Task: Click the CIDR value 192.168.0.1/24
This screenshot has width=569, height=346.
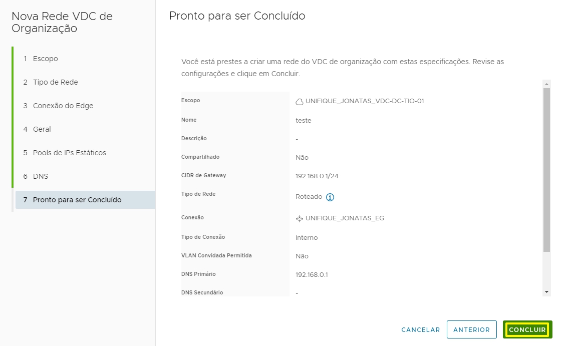Action: [317, 176]
